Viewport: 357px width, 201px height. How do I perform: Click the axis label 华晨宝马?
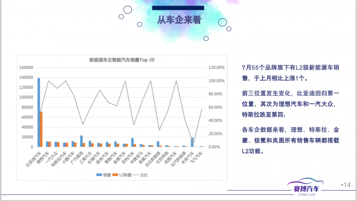[137, 158]
